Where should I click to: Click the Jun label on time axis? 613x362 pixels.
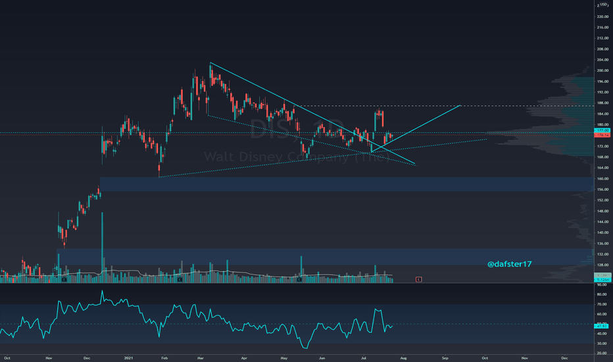pos(322,358)
